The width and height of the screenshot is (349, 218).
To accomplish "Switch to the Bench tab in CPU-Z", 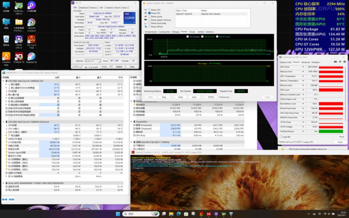I will 117,8.
